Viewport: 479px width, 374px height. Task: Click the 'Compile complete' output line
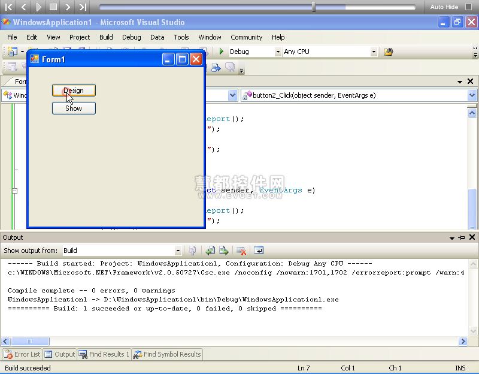[92, 291]
